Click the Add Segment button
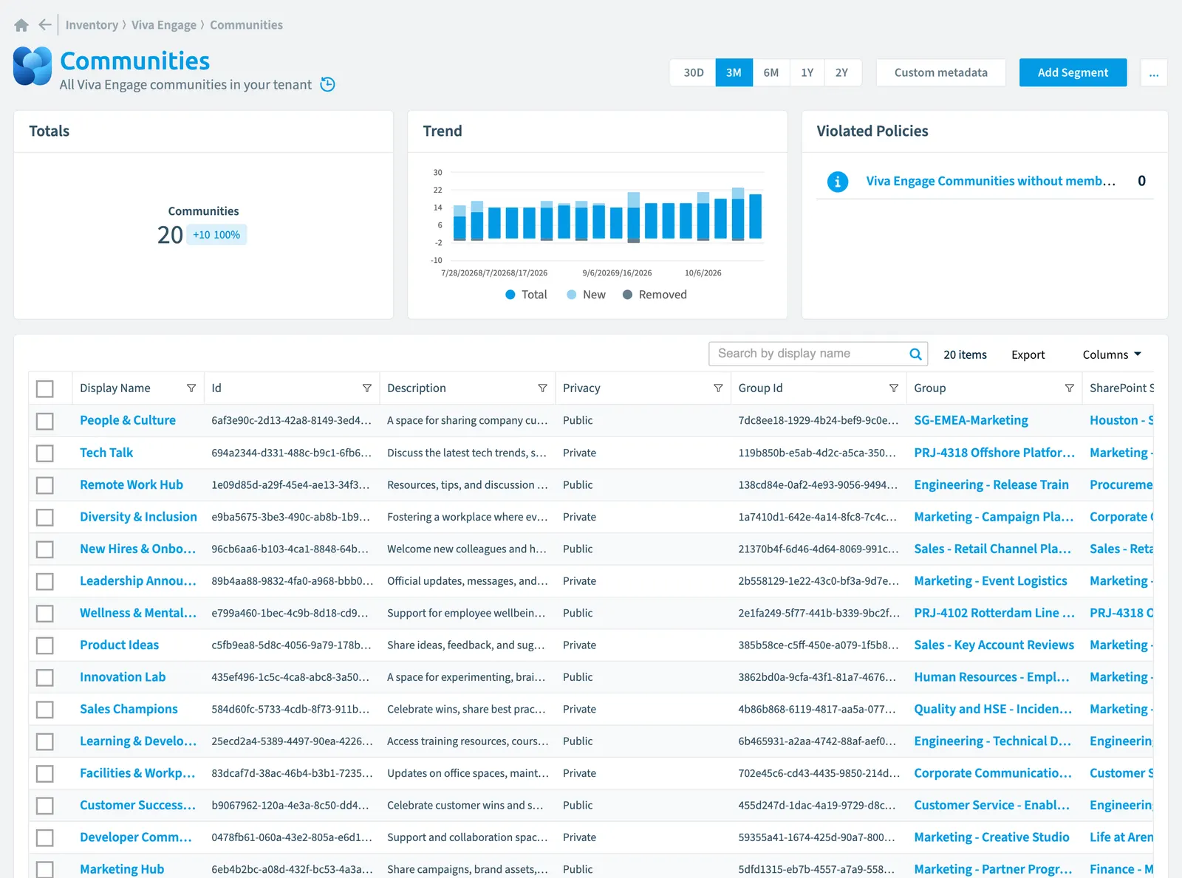1182x878 pixels. click(1073, 72)
